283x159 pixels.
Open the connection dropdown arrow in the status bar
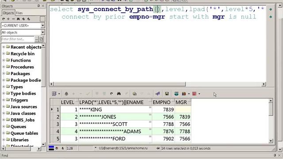point(96,148)
